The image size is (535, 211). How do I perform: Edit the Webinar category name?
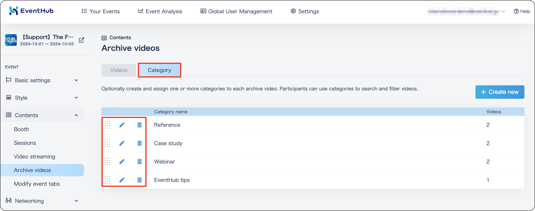[122, 162]
